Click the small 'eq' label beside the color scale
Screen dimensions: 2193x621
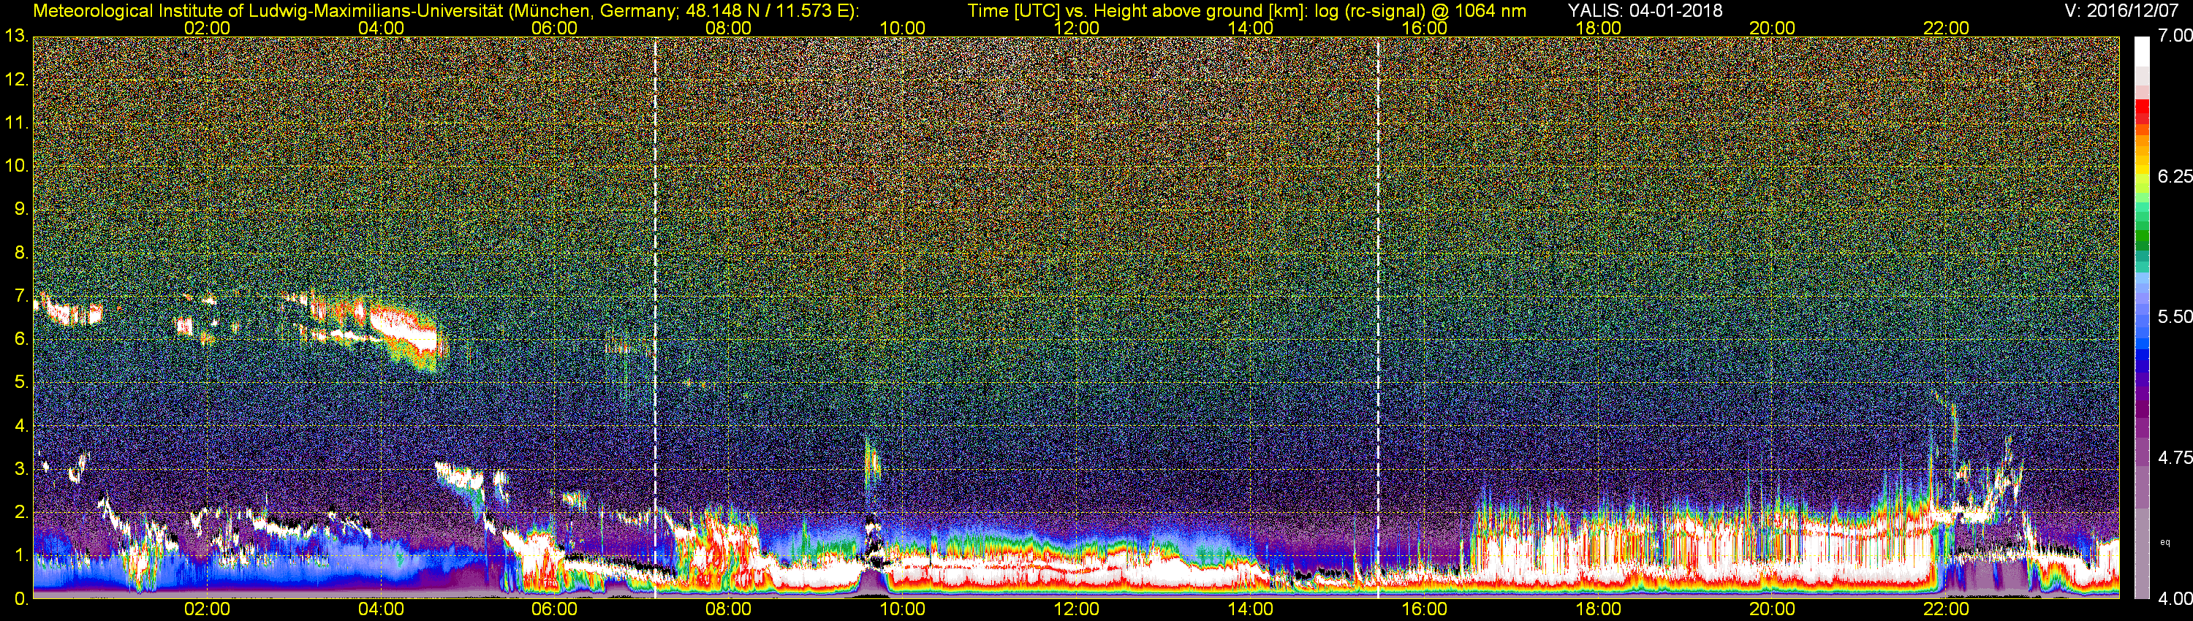point(2165,542)
